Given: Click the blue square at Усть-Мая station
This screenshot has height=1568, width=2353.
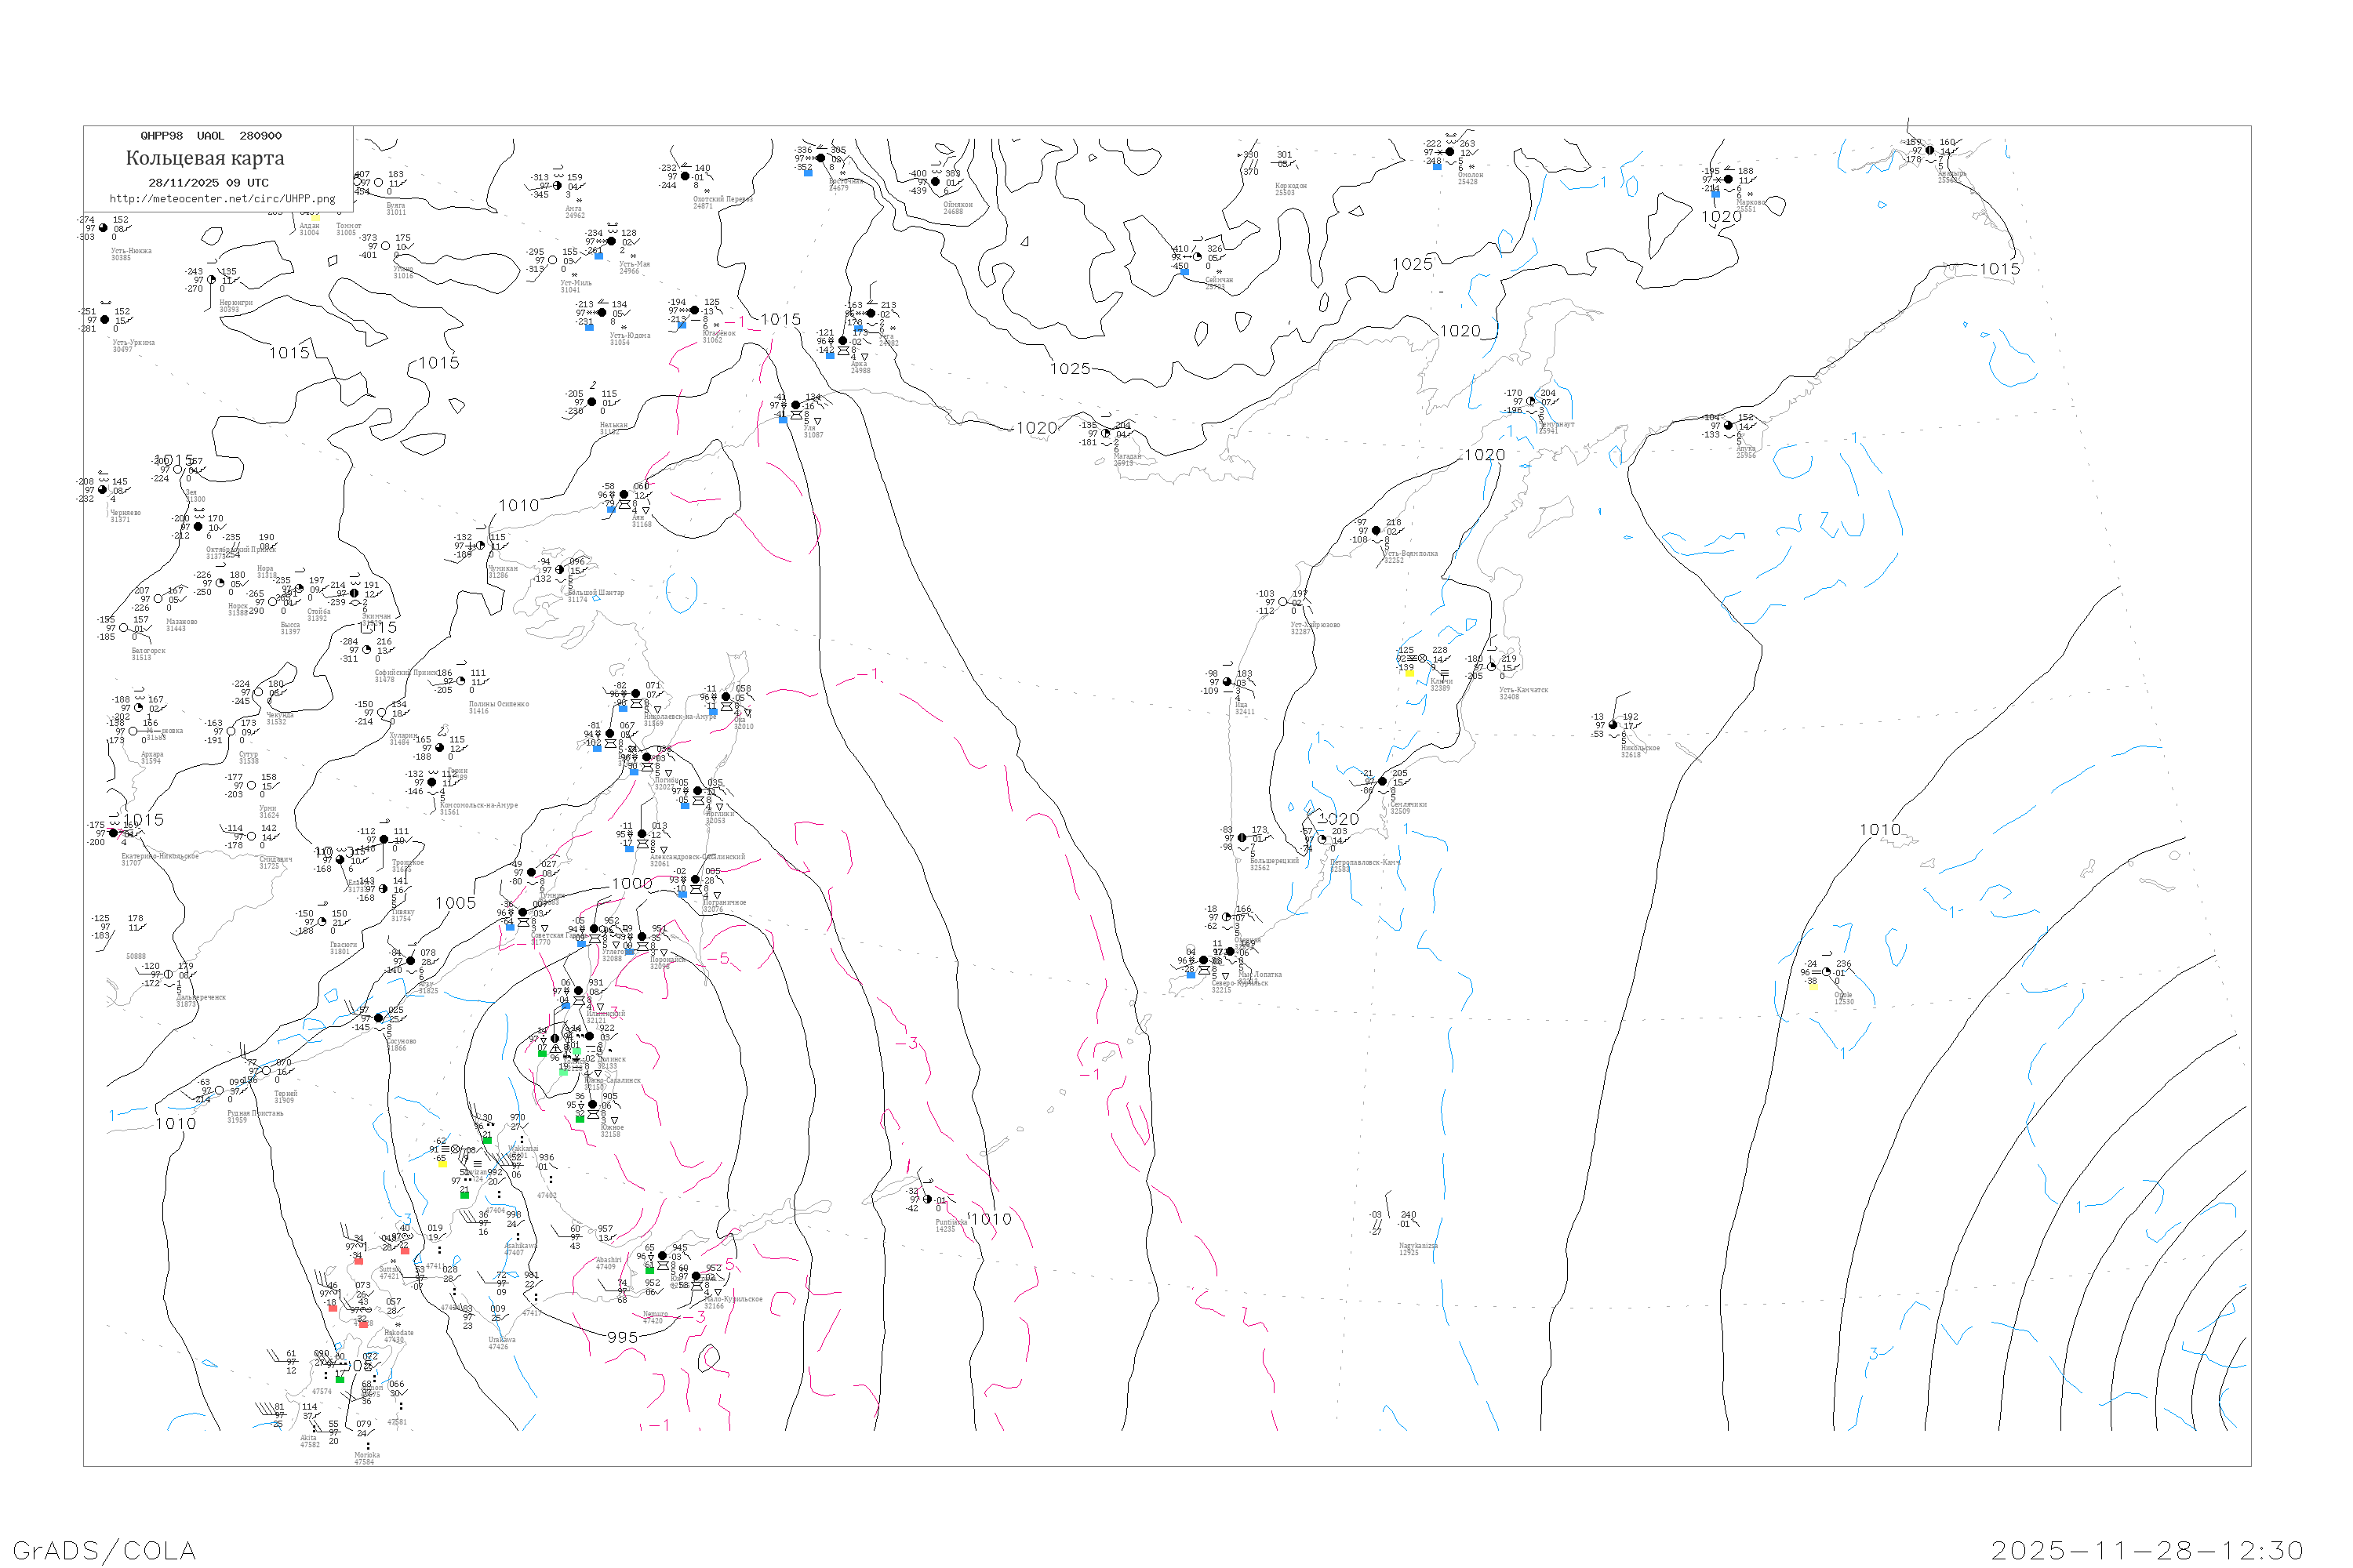Looking at the screenshot, I should (598, 256).
